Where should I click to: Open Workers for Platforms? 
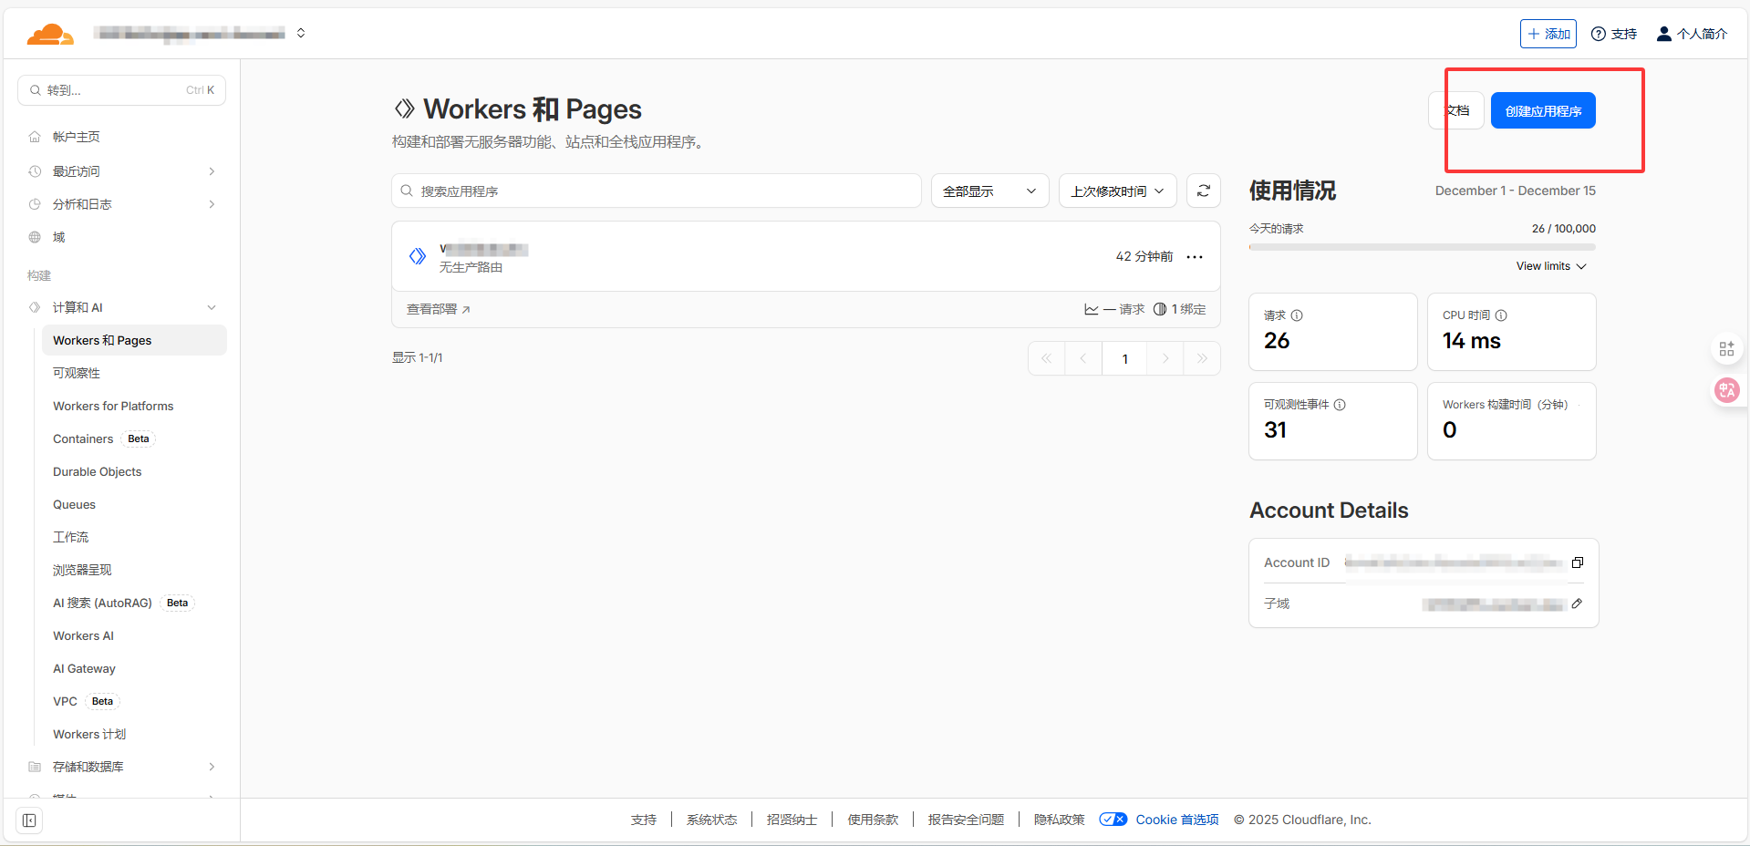(x=113, y=406)
